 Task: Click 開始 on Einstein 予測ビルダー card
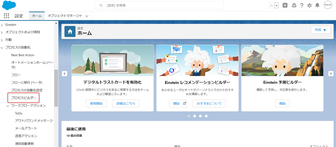282,104
